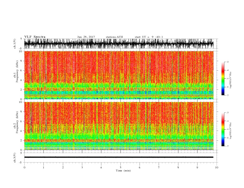Select the "start UT = 9 :40: 1" text
The image size is (244, 188).
click(149, 37)
